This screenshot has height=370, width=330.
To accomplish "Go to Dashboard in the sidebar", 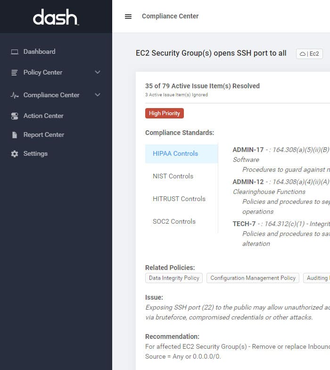I will pos(40,52).
